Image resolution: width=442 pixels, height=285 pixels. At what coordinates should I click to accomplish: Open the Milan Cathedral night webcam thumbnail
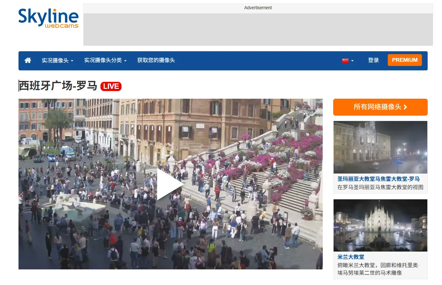(x=380, y=225)
